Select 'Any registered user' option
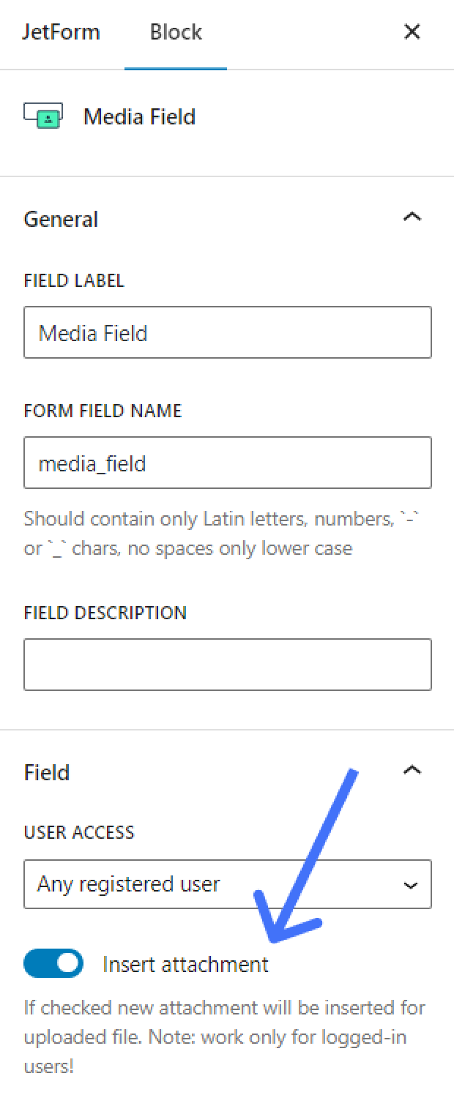 pyautogui.click(x=228, y=884)
